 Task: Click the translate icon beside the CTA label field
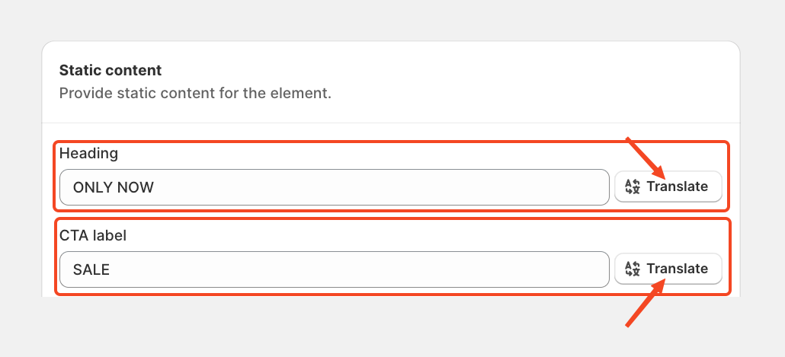[633, 269]
